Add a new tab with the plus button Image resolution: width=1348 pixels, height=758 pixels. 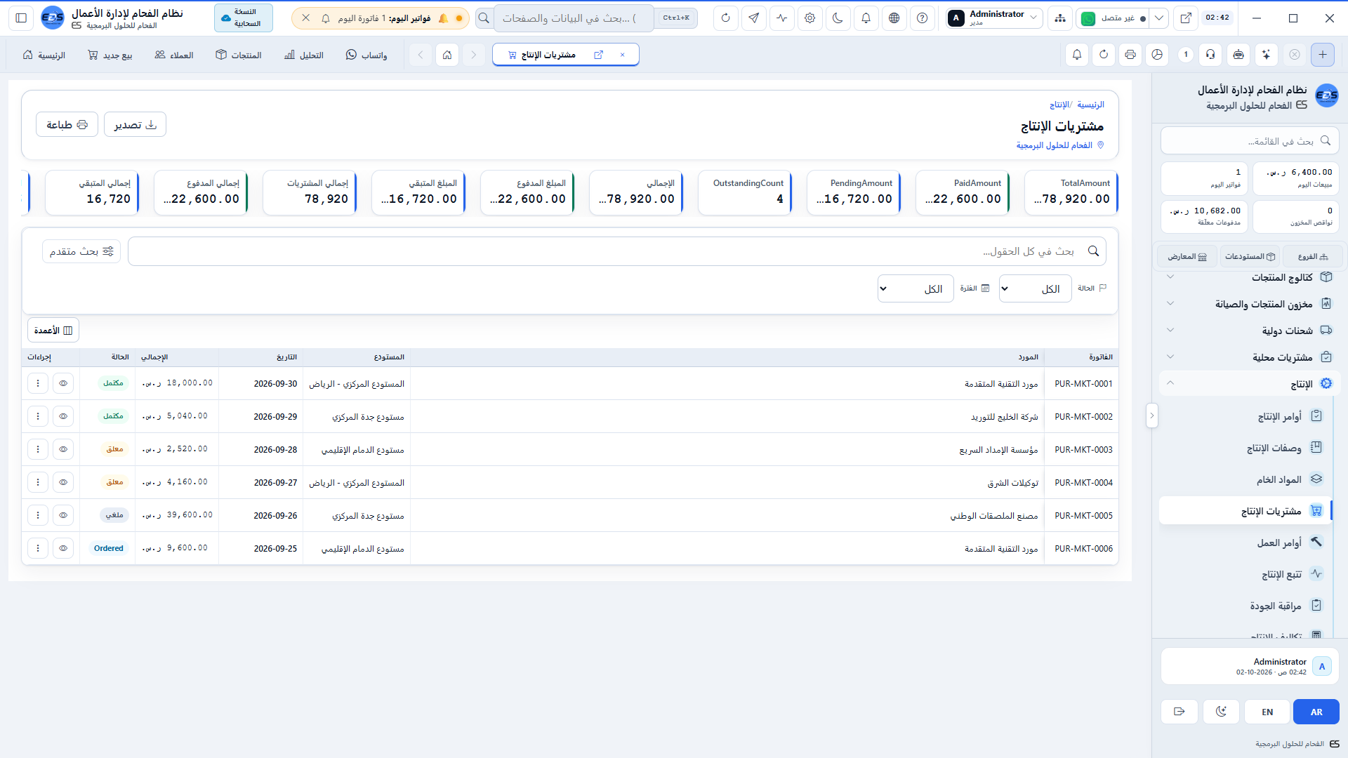1323,55
